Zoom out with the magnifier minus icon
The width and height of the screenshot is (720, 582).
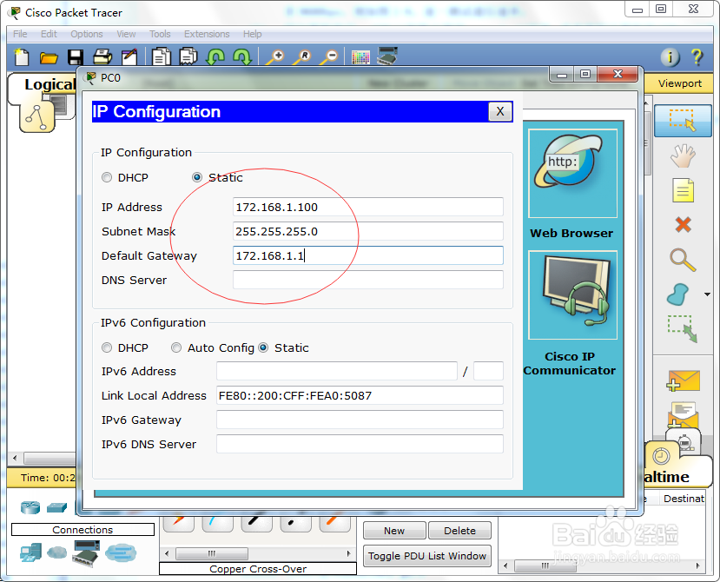click(x=329, y=57)
